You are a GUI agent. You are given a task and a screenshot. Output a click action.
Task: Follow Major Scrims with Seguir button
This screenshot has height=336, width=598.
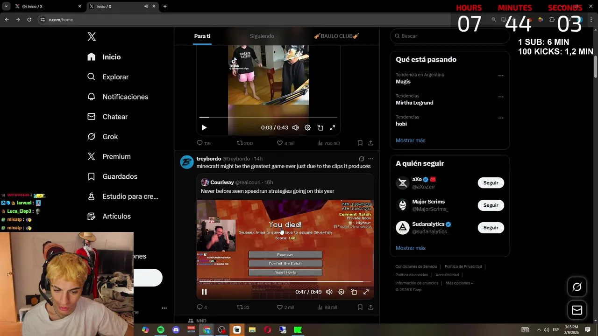[491, 205]
